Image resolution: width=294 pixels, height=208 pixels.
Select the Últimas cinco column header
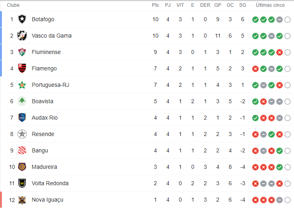click(x=270, y=5)
